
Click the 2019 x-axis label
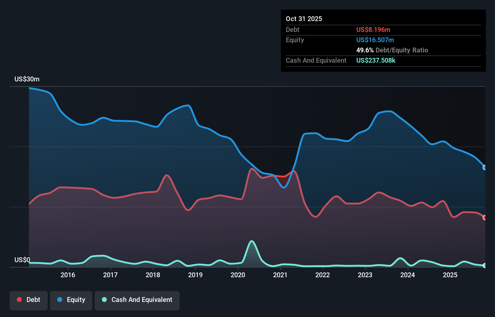(195, 275)
